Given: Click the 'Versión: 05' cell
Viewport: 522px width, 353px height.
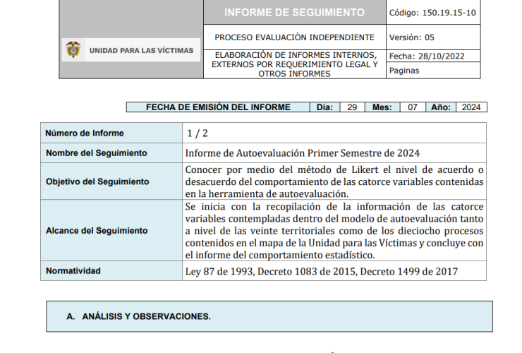Looking at the screenshot, I should 433,37.
